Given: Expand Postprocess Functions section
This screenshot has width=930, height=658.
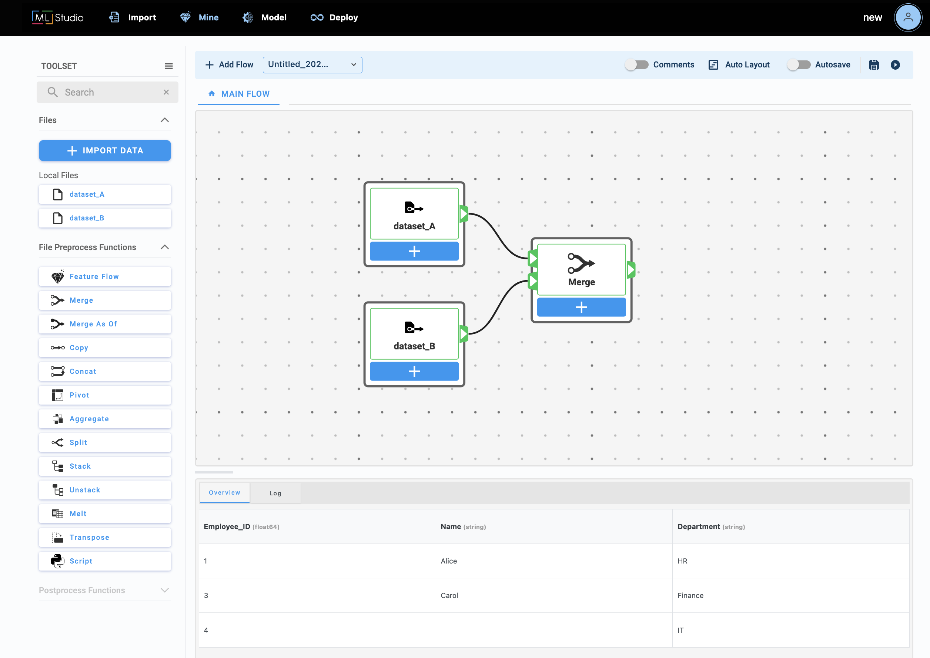Looking at the screenshot, I should coord(164,590).
